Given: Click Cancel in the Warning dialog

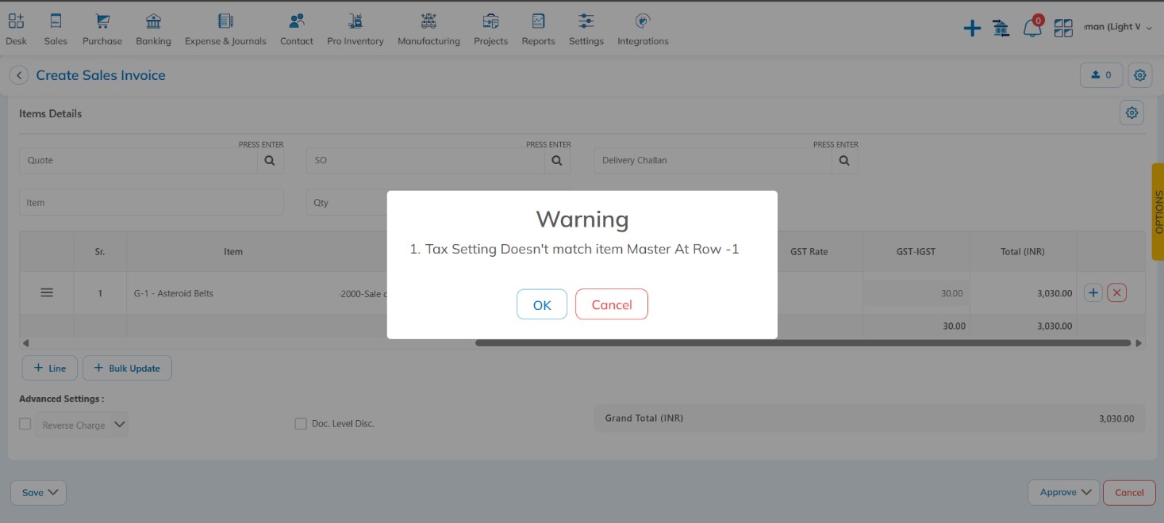Looking at the screenshot, I should 611,304.
